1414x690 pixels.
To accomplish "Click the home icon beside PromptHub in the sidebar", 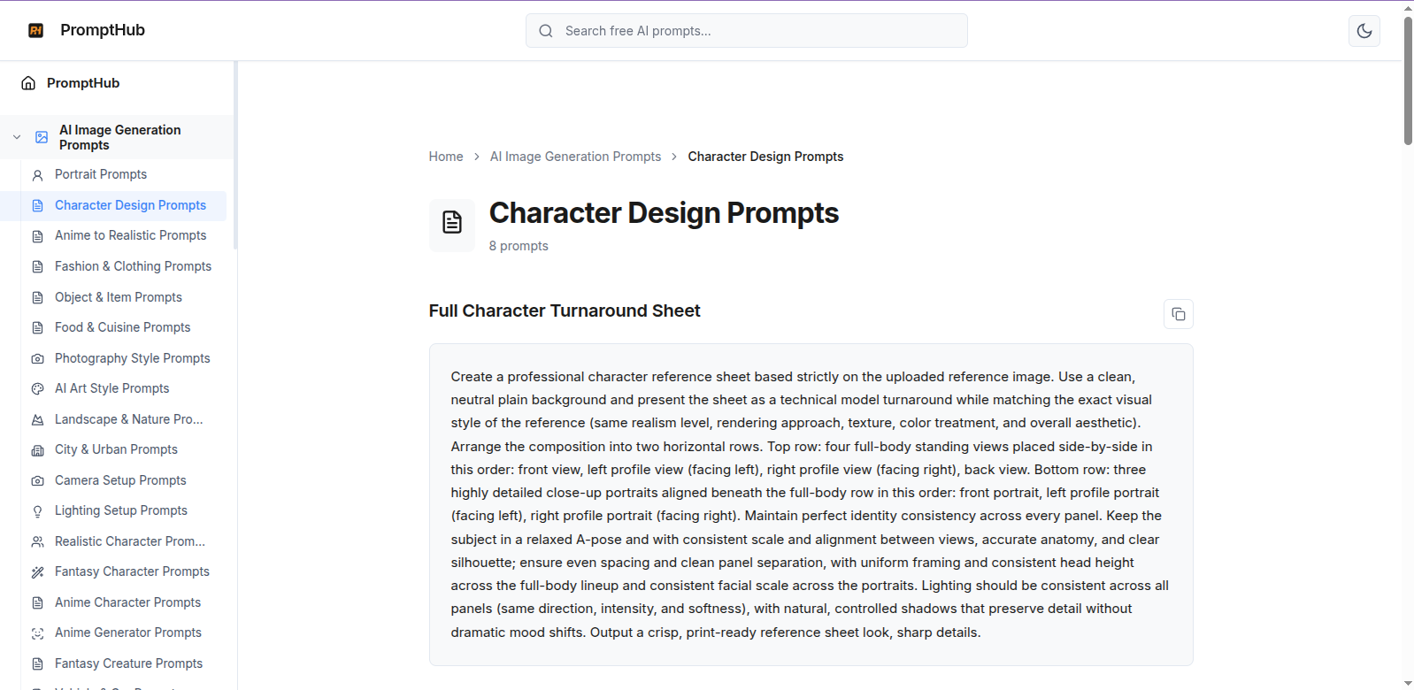I will point(28,83).
